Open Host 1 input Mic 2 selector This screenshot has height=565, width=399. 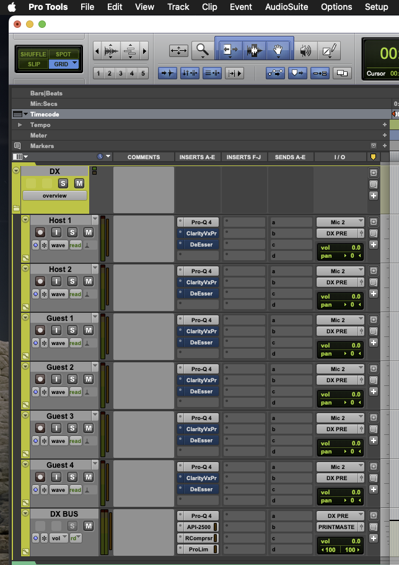340,222
